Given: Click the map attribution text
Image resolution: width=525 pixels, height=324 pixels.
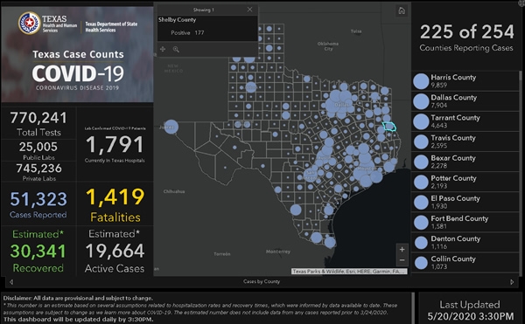Looking at the screenshot, I should pos(349,272).
